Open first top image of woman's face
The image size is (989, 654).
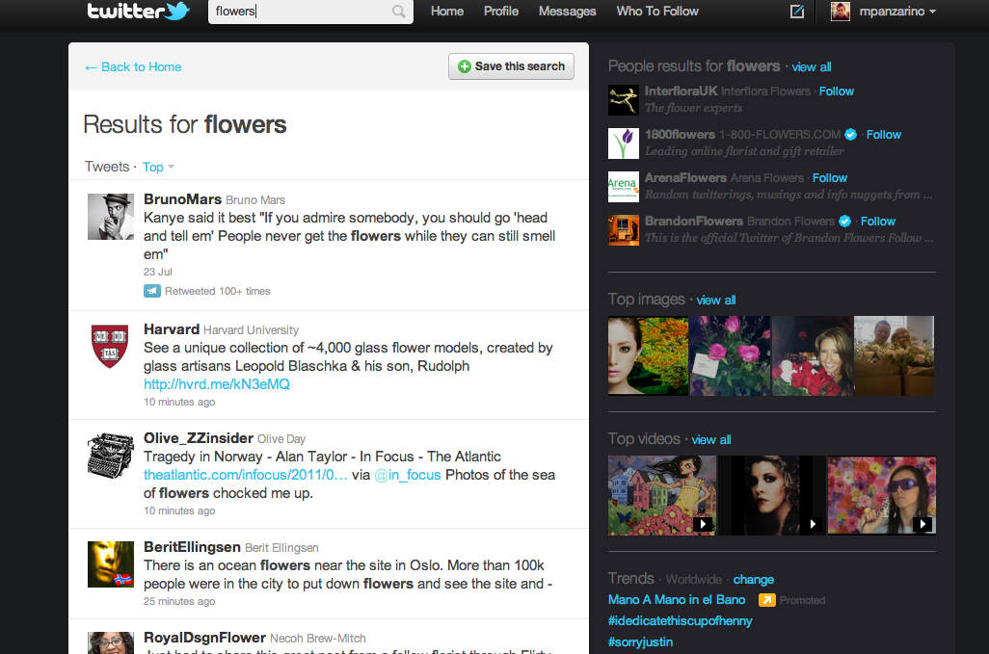click(x=648, y=355)
